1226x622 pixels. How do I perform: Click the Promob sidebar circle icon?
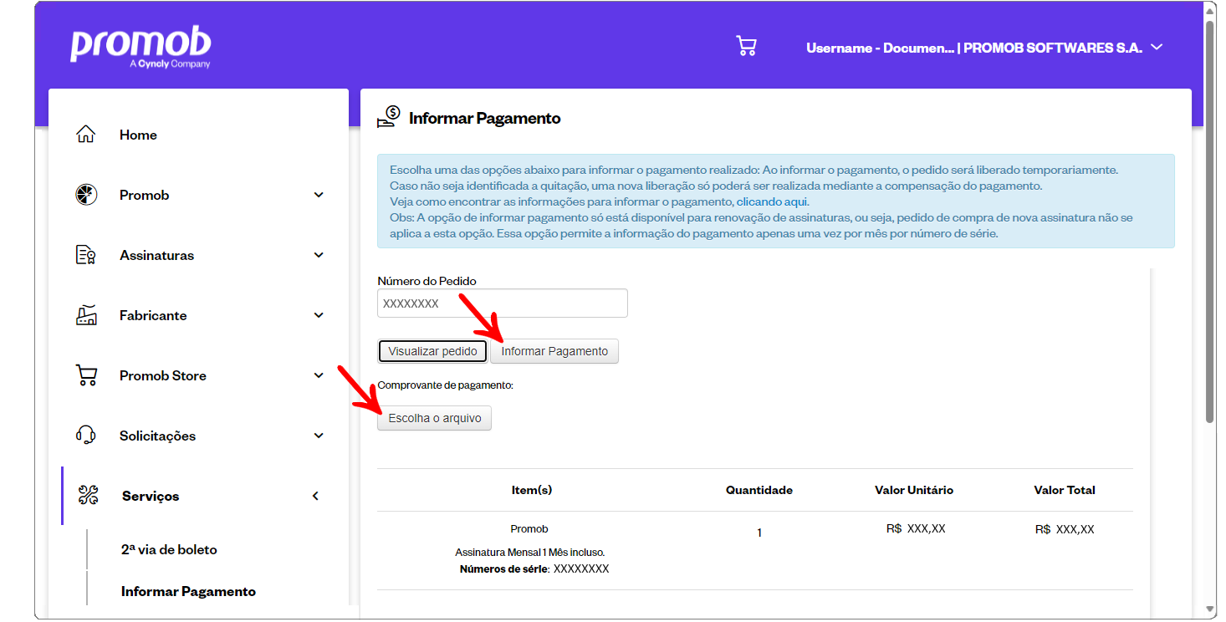tap(86, 195)
